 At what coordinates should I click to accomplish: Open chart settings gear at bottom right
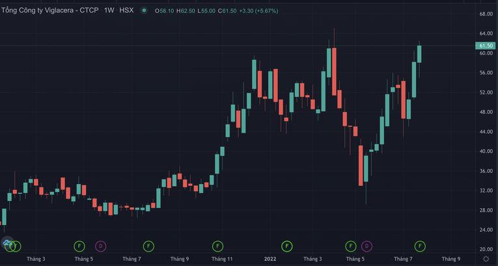click(485, 259)
